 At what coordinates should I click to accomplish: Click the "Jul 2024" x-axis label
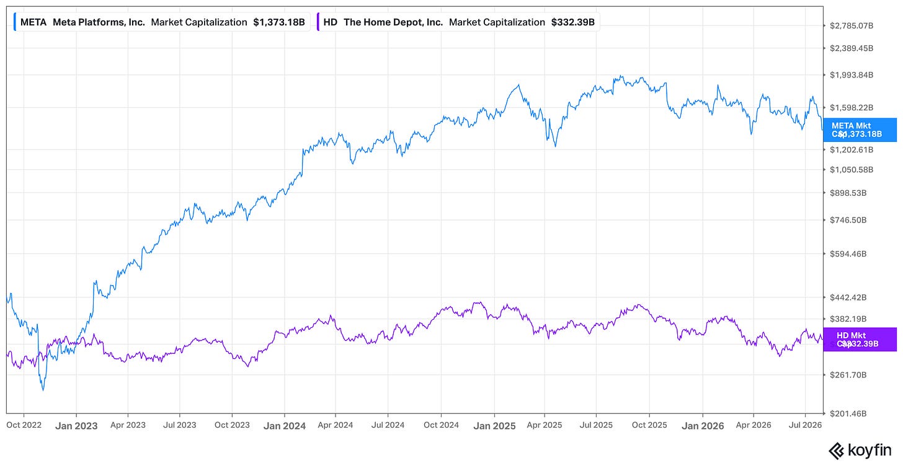click(x=388, y=425)
